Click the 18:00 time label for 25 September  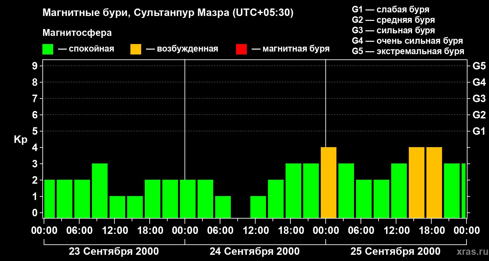431,230
